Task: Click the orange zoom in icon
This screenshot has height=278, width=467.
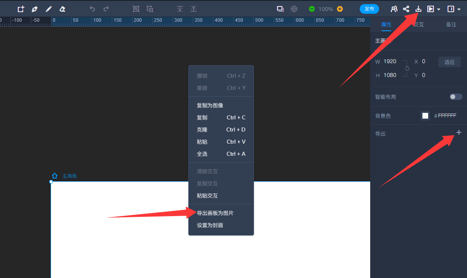Action: tap(340, 9)
